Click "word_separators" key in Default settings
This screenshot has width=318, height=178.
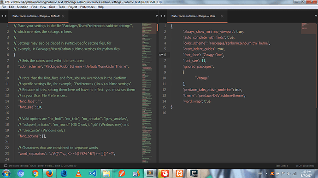point(32,154)
